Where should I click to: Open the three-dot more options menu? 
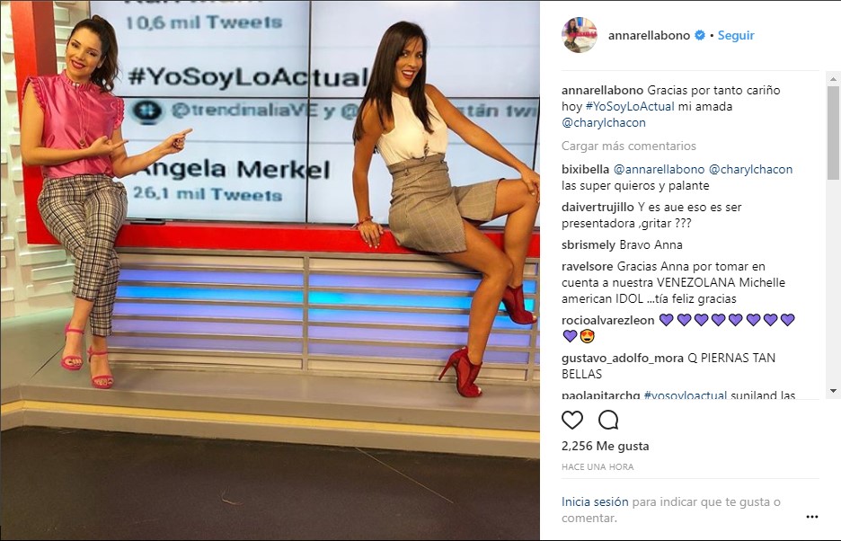pyautogui.click(x=812, y=517)
